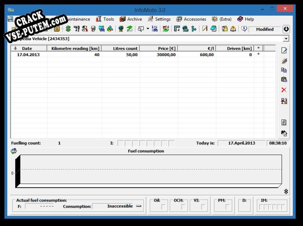Click the Oil indicator box
Image resolution: width=303 pixels, height=226 pixels.
point(163,207)
